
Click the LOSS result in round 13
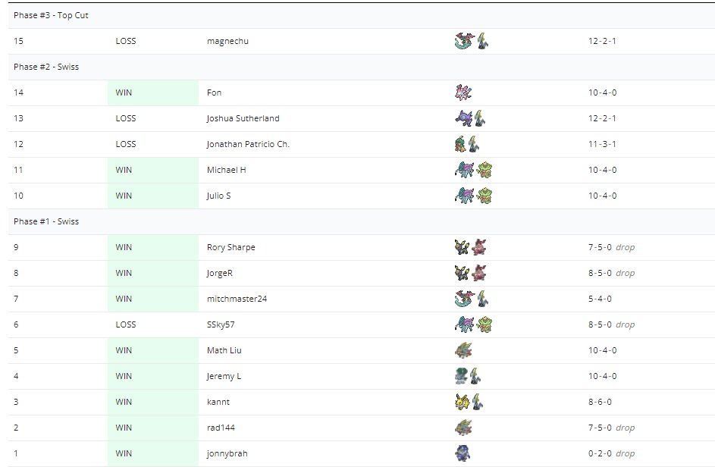126,118
